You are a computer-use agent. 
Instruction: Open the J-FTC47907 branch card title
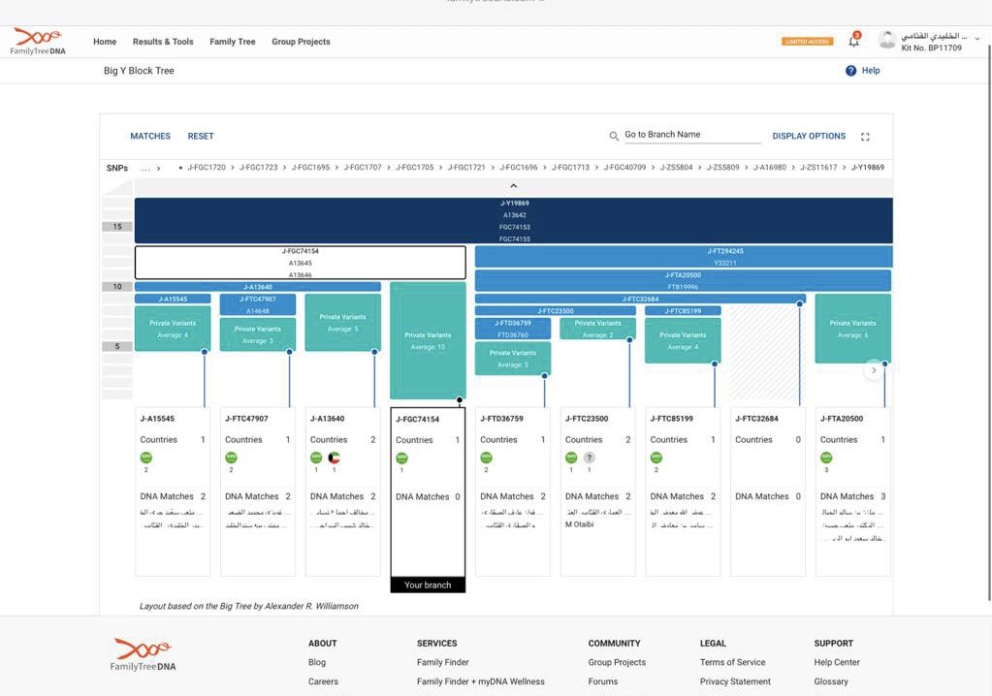(246, 419)
